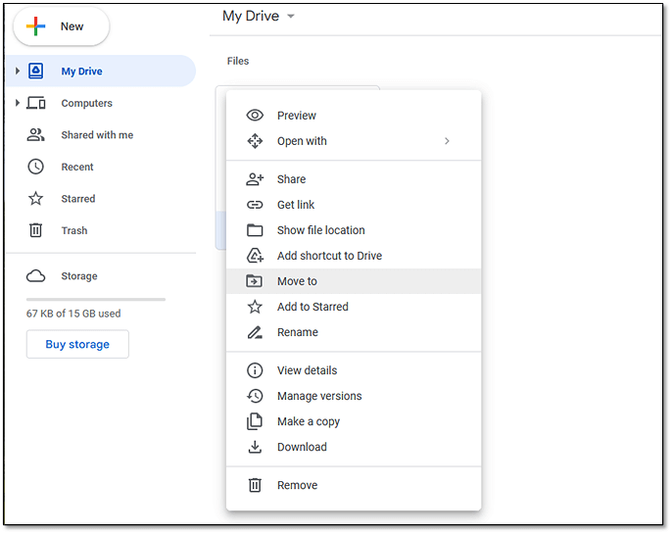The width and height of the screenshot is (672, 534).
Task: Expand the Computers tree arrow
Action: click(x=18, y=103)
